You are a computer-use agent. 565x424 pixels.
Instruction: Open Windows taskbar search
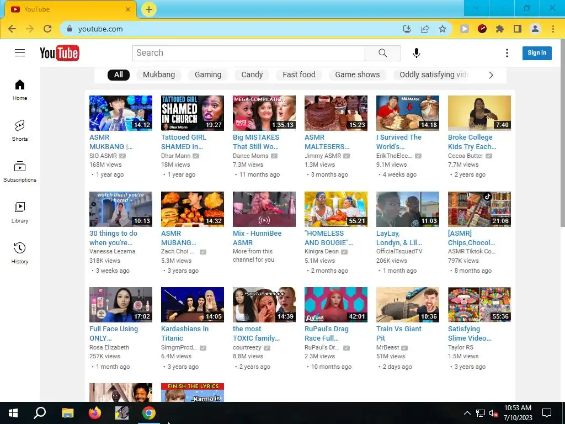pos(40,413)
